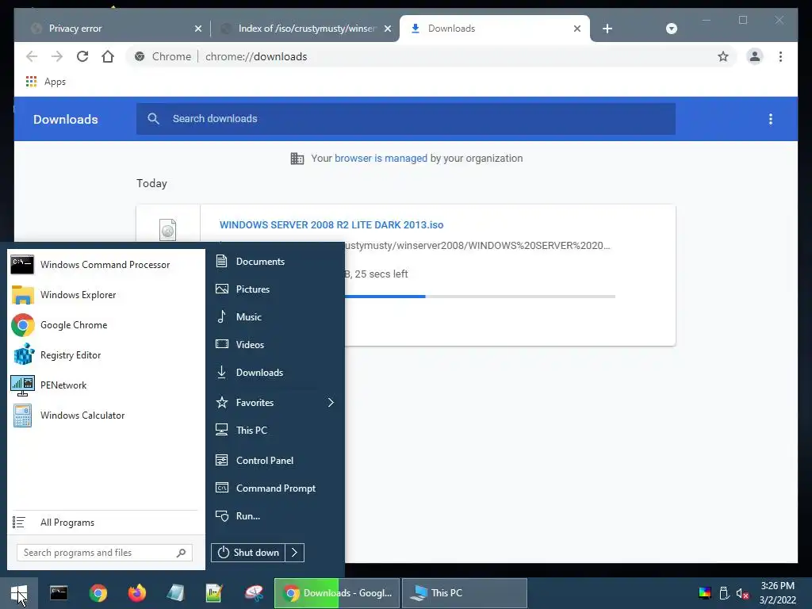This screenshot has height=609, width=812.
Task: Open command prompt icon on taskbar
Action: click(x=59, y=593)
